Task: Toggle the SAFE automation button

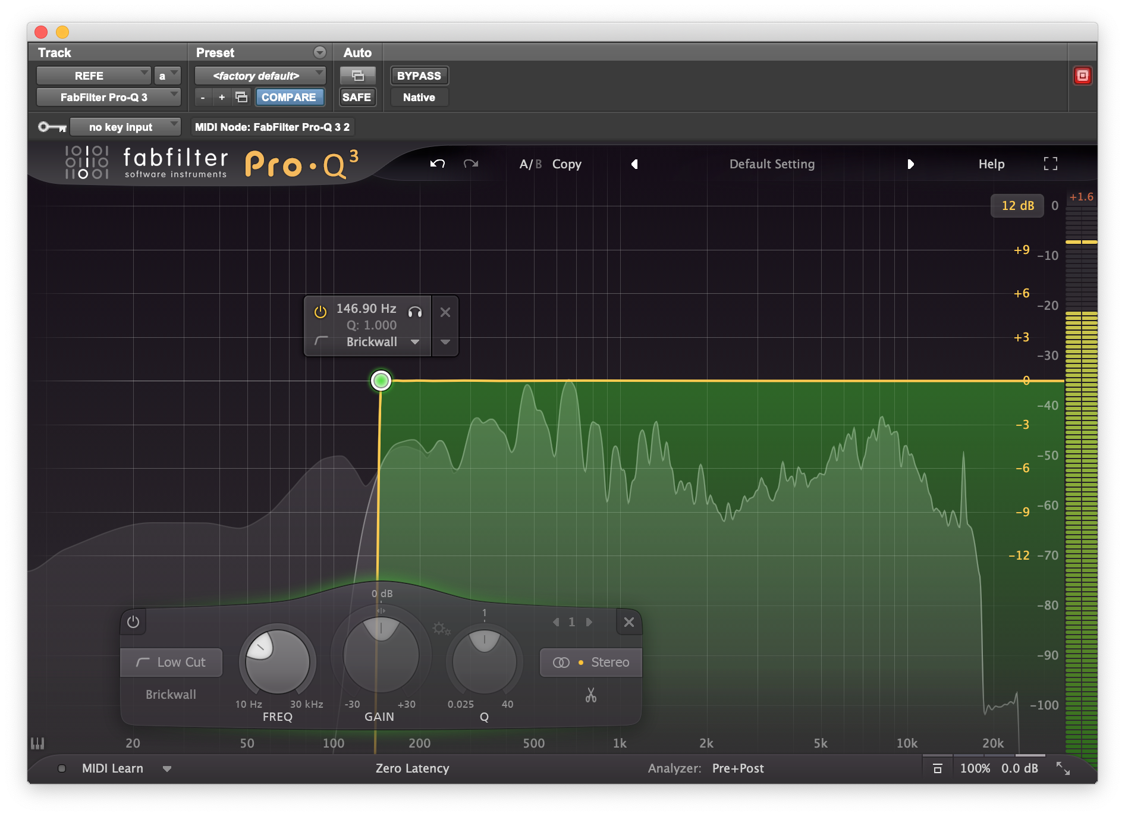Action: coord(357,97)
